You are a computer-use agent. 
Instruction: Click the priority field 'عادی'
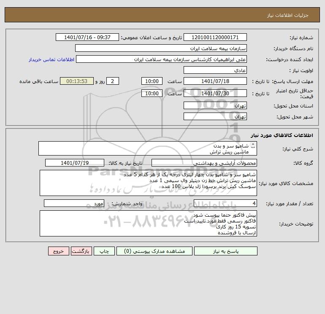(x=215, y=70)
